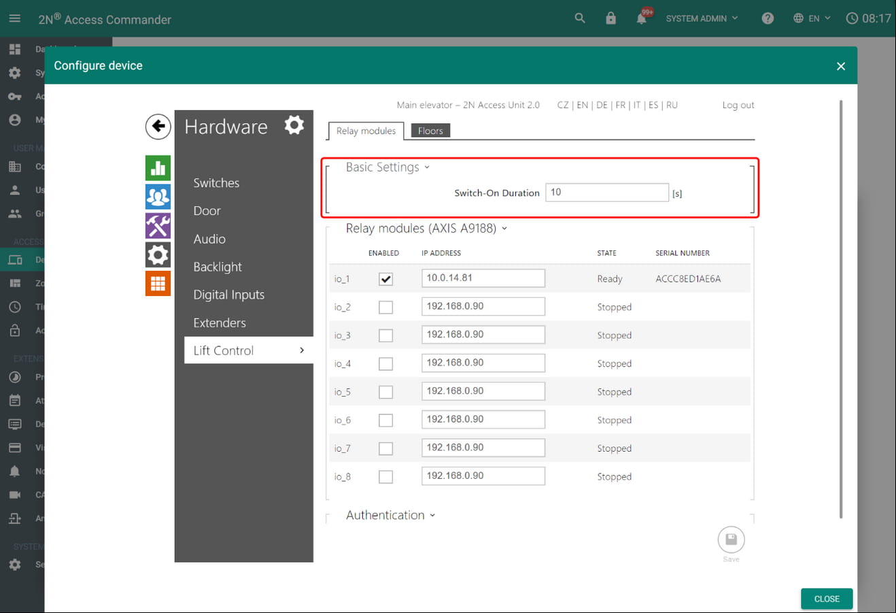
Task: Enable the io_3 relay module checkbox
Action: 385,335
